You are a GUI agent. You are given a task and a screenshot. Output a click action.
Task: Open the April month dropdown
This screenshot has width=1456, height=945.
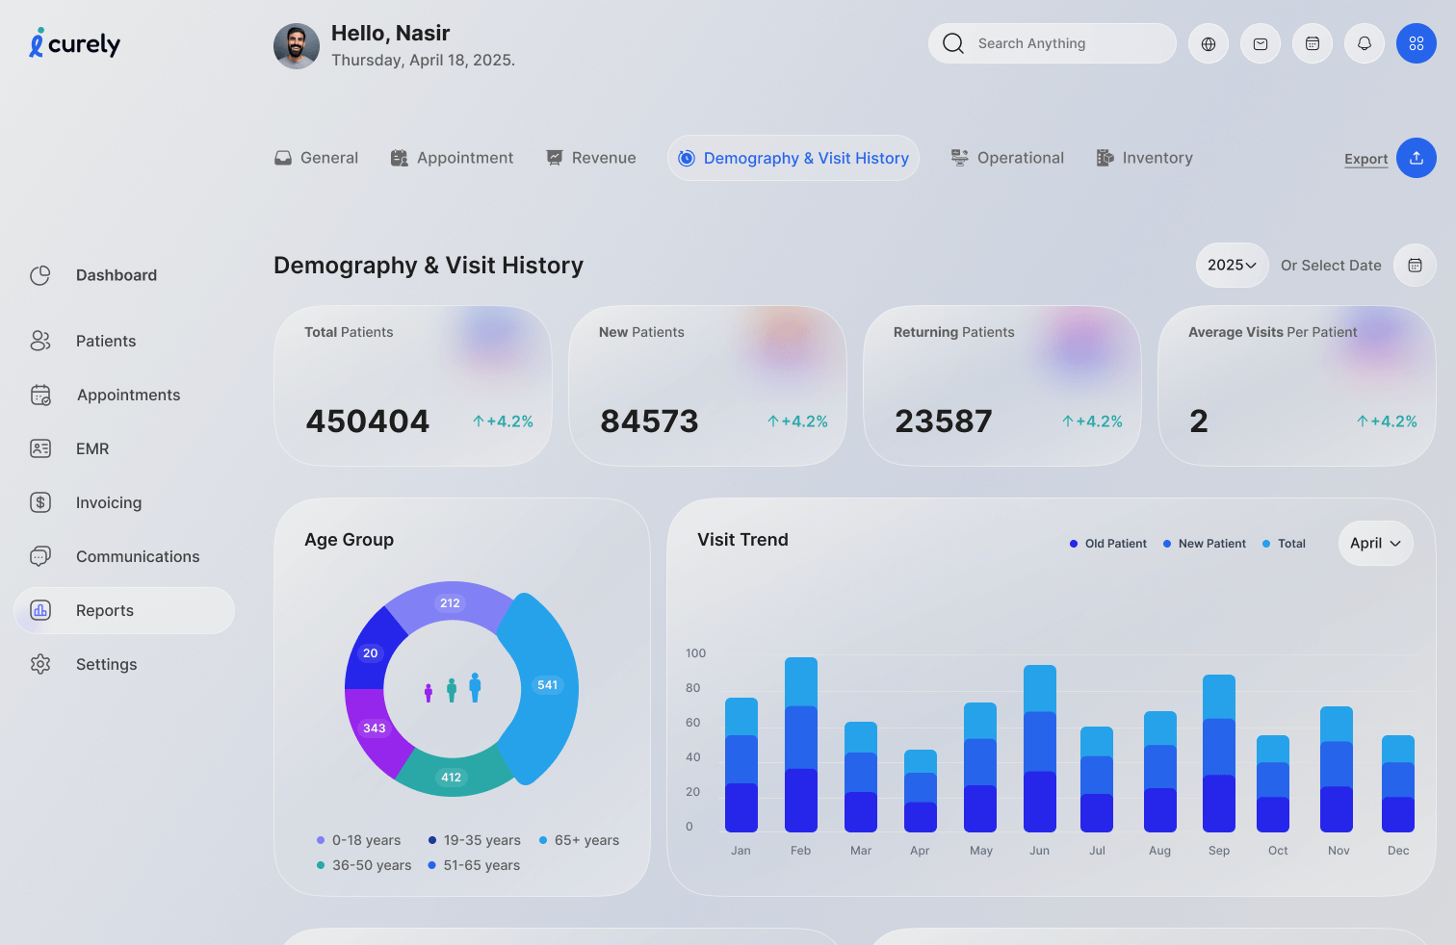[1375, 544]
